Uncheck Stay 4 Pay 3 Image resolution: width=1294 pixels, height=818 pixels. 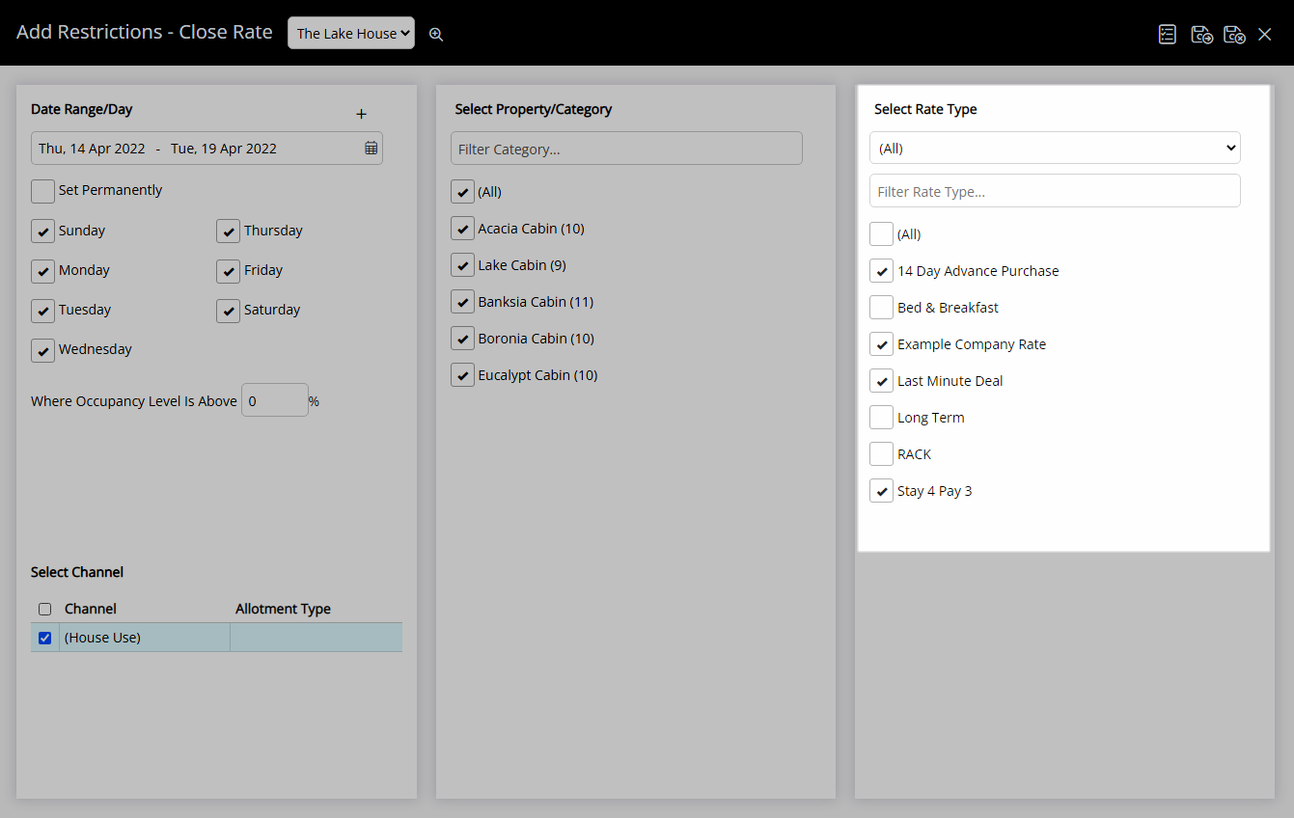pyautogui.click(x=881, y=491)
